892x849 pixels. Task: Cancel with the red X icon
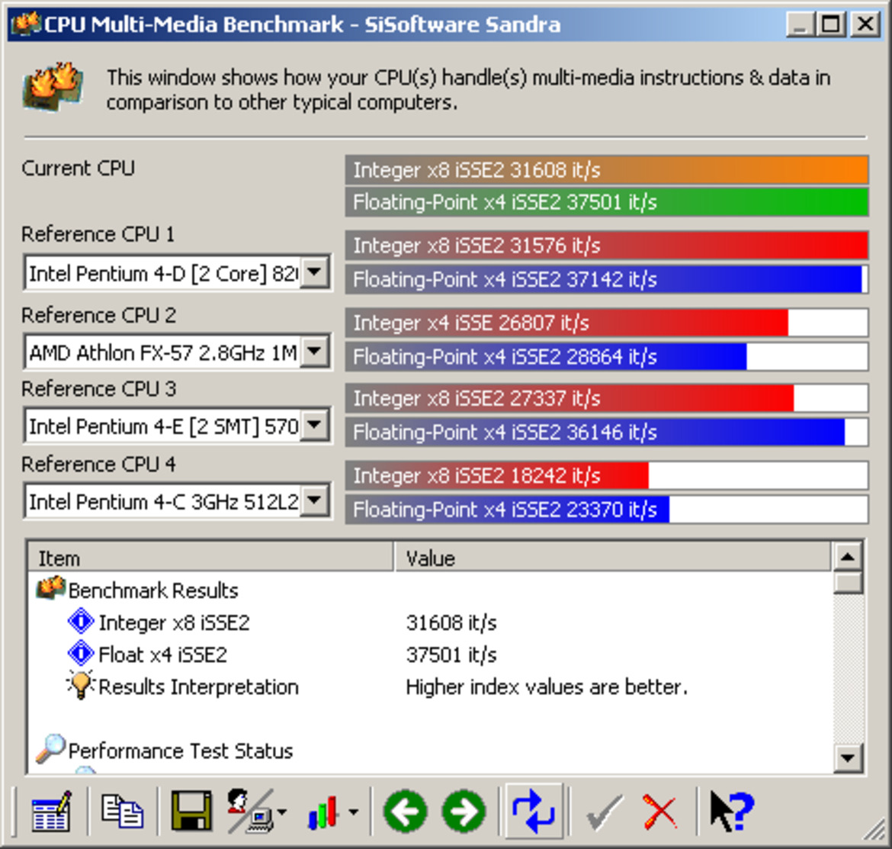(x=660, y=812)
